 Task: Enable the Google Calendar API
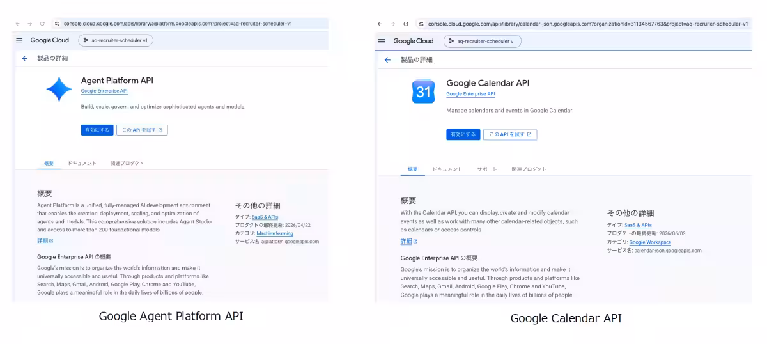pos(463,134)
